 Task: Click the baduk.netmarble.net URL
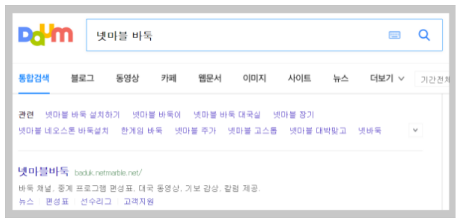tap(108, 173)
